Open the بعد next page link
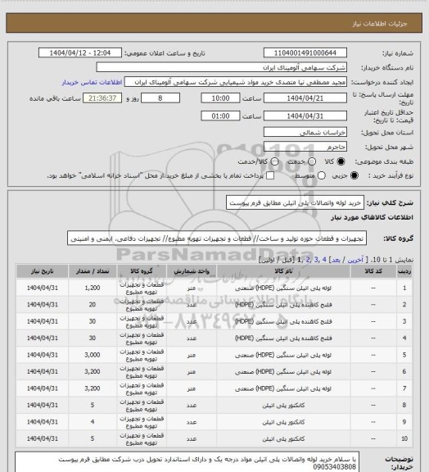 336,260
